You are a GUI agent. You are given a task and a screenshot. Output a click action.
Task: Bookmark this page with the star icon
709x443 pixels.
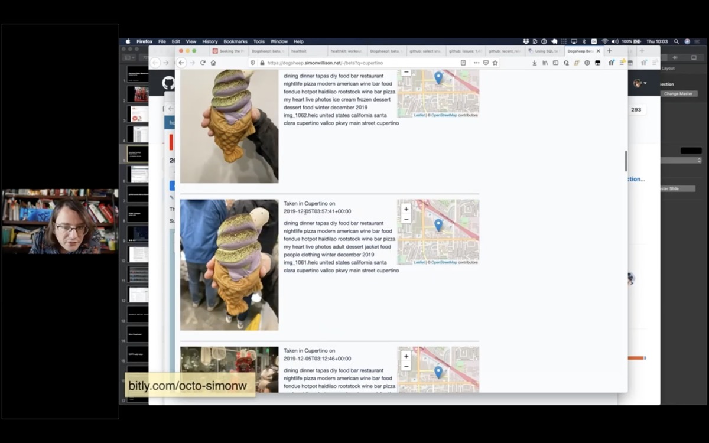pyautogui.click(x=495, y=63)
